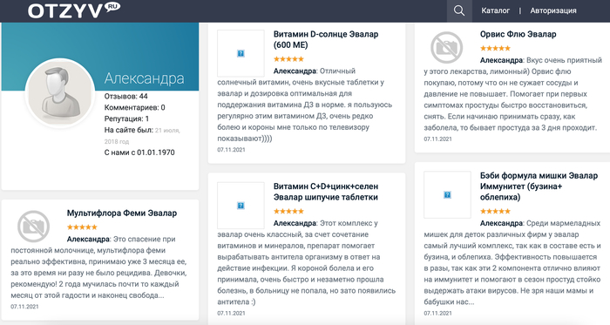This screenshot has height=325, width=610.
Task: Click the Витамин C+D+цинк+селен broken image placeholder
Action: pos(241,206)
